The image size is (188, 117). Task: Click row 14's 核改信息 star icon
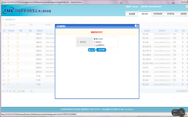point(8,80)
